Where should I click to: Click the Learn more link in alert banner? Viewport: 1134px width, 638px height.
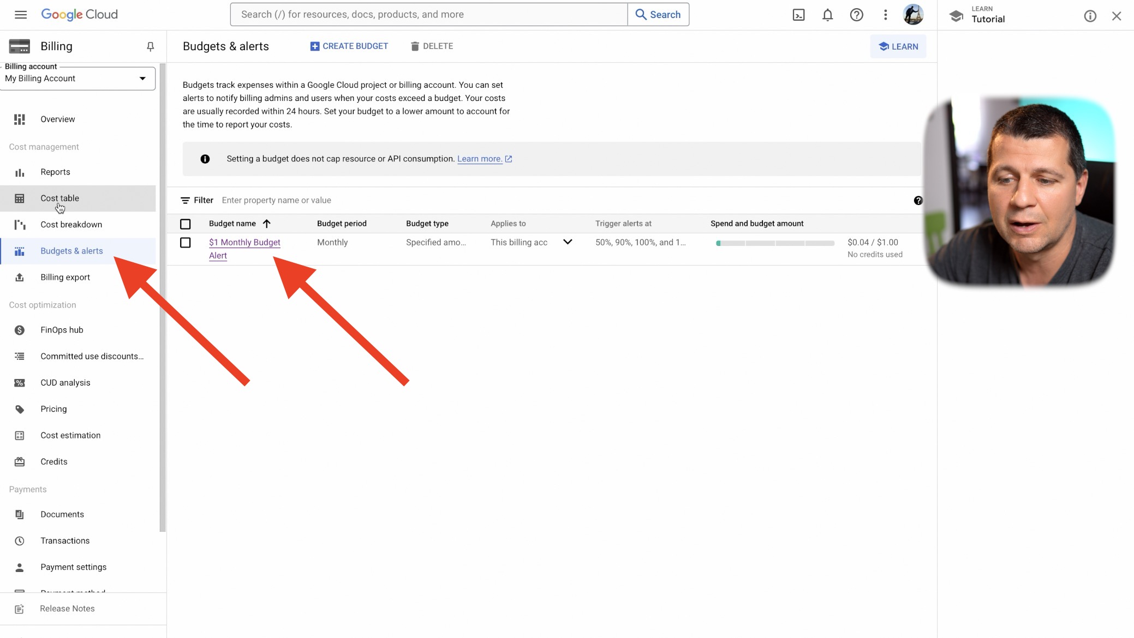point(480,159)
